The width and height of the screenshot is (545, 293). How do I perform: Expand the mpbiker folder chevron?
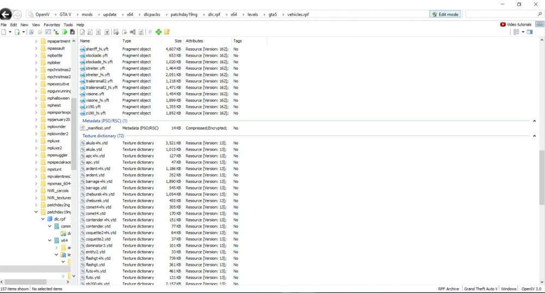pyautogui.click(x=36, y=63)
